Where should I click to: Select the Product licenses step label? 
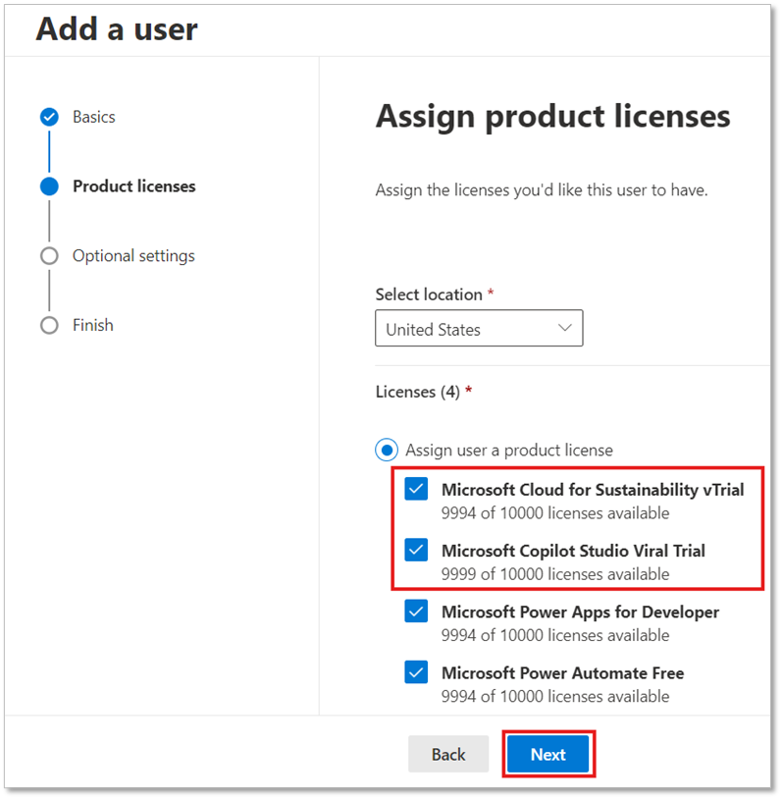[134, 186]
